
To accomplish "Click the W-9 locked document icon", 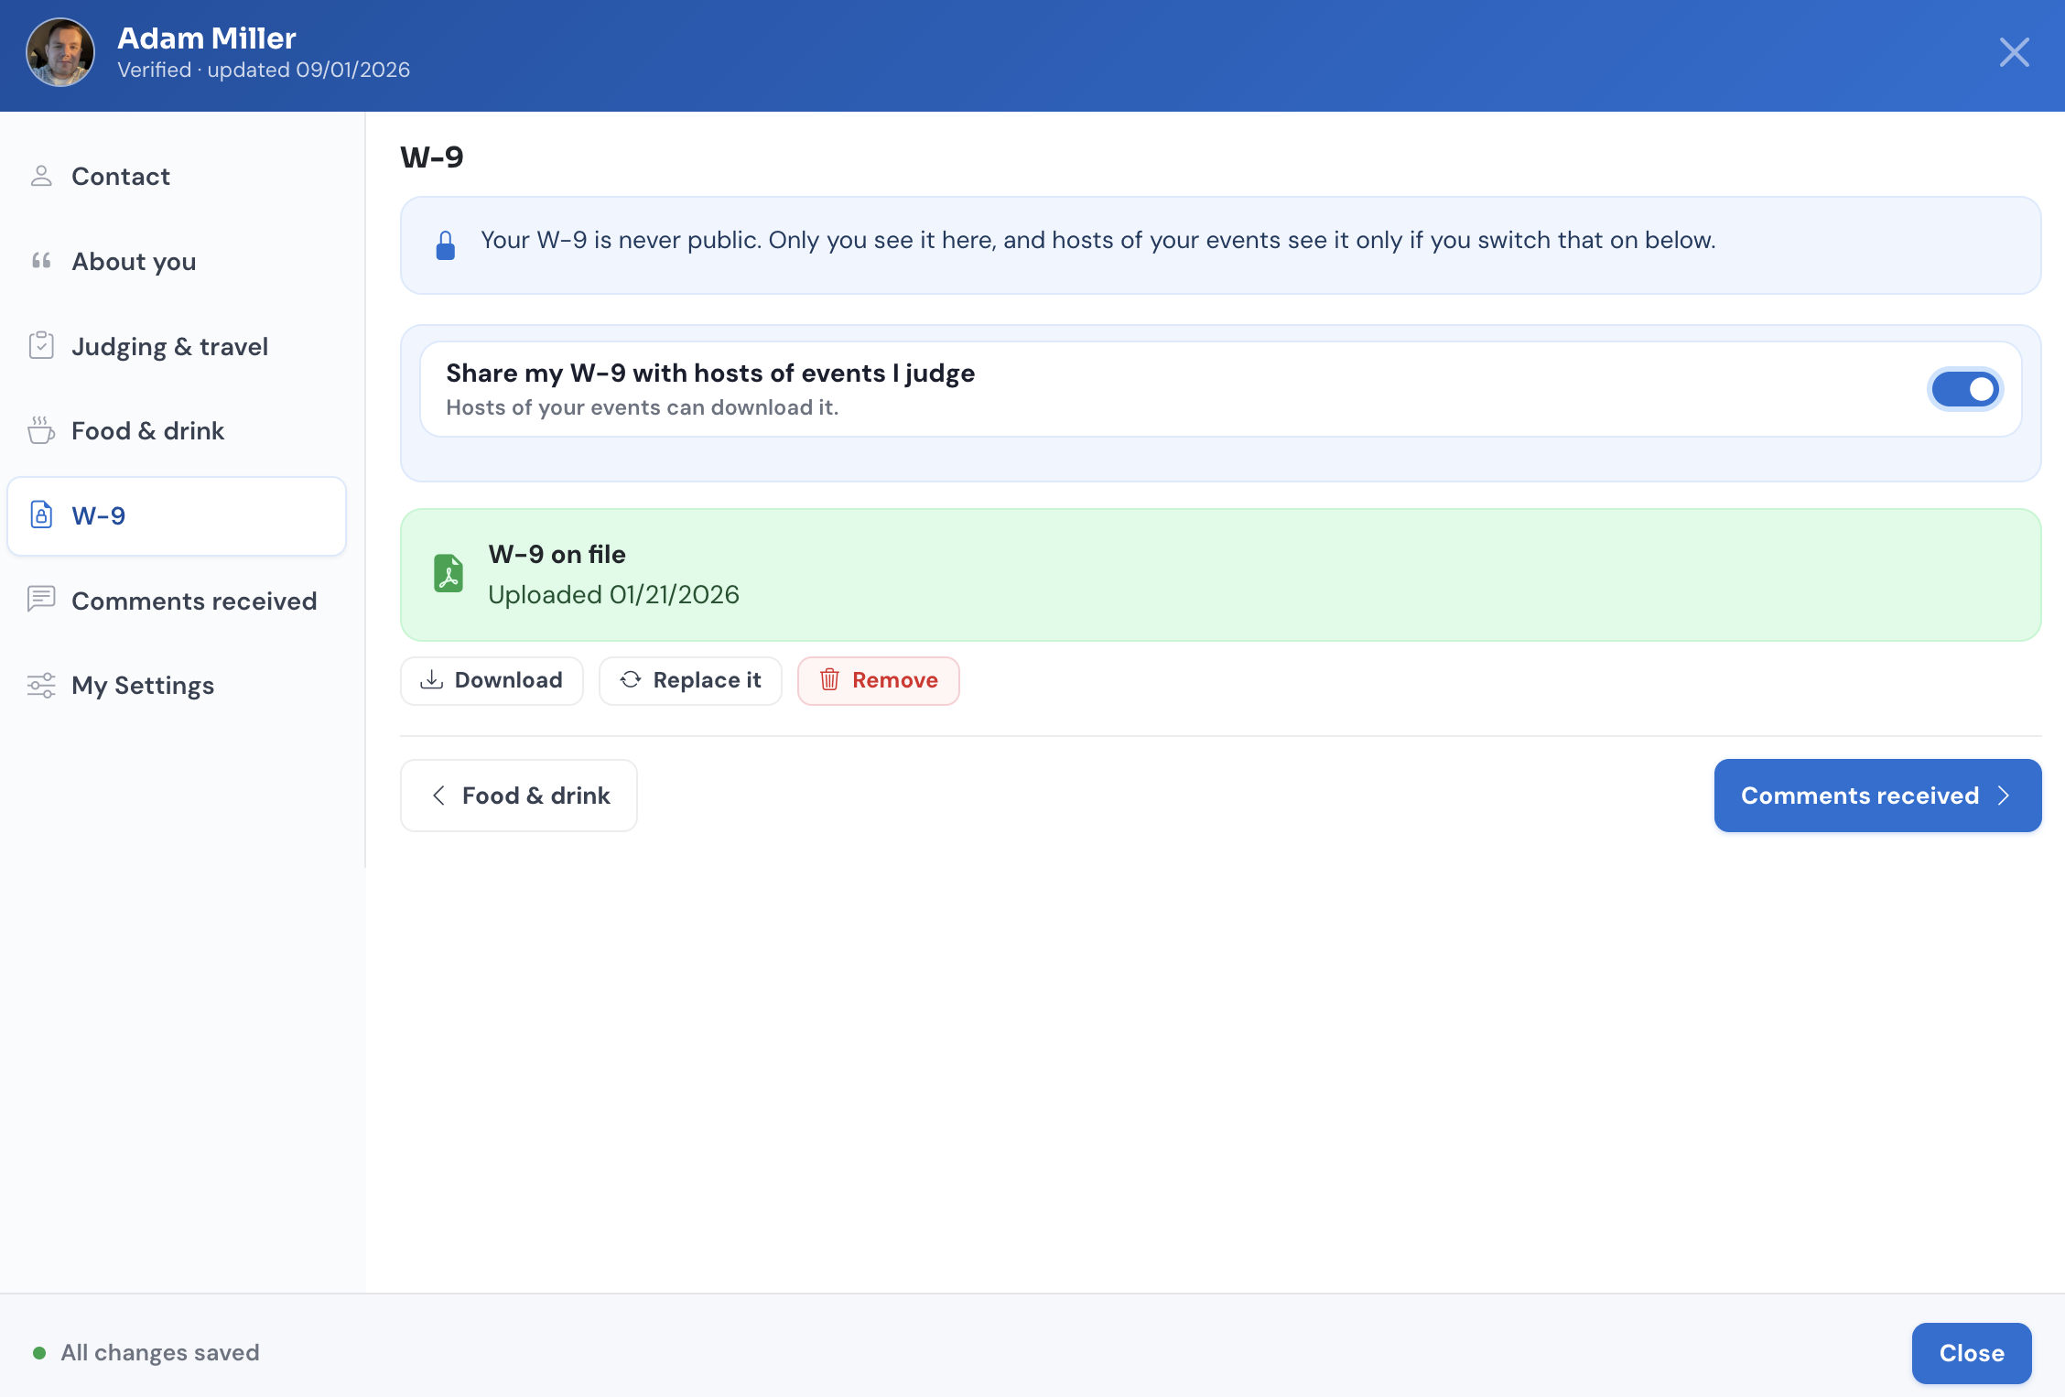I will coord(41,514).
